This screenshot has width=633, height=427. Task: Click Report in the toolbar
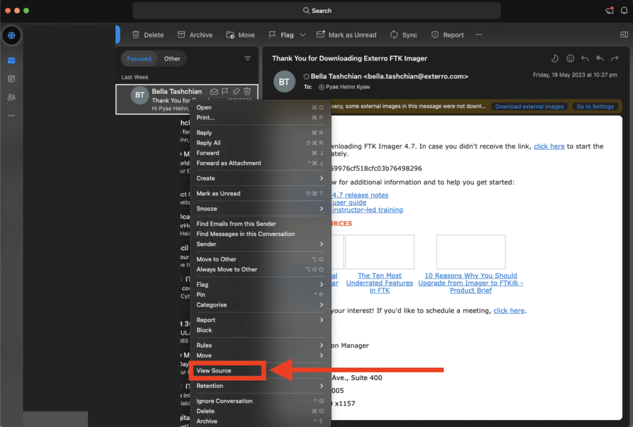pyautogui.click(x=448, y=35)
